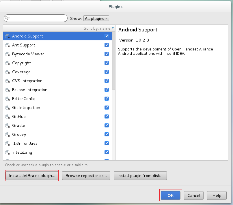Viewport: 233px width, 205px height.
Task: Click the Gradle plugin icon
Action: point(8,126)
